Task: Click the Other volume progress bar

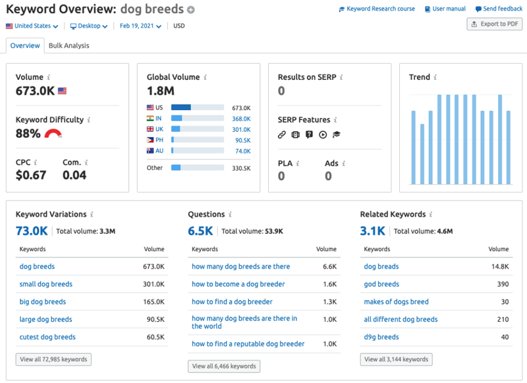Action: 198,168
